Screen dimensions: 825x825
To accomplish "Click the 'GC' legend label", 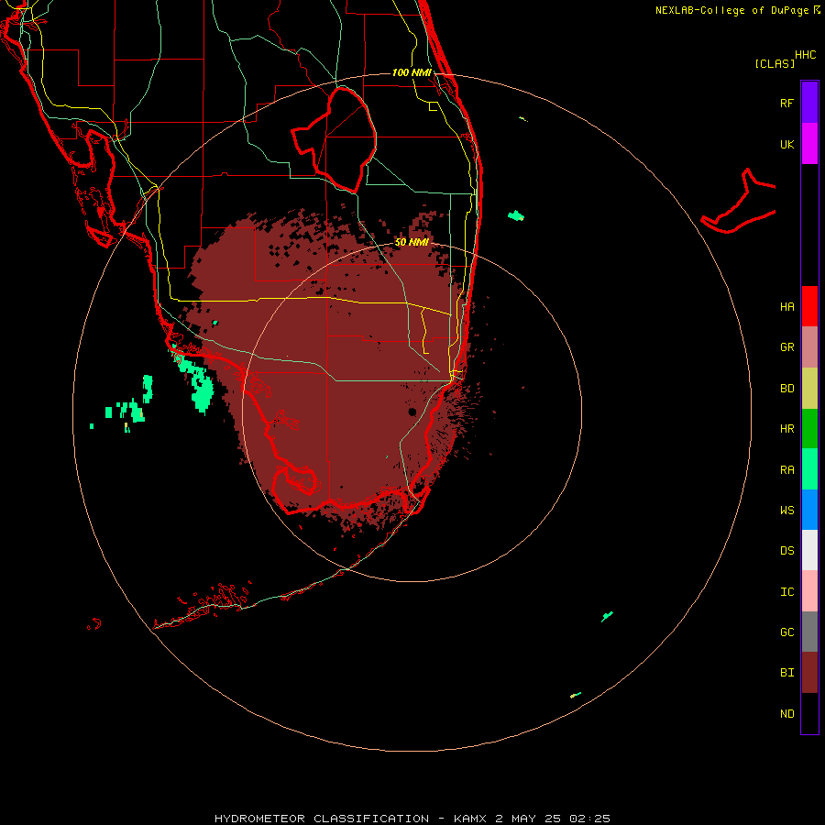I will (x=786, y=632).
